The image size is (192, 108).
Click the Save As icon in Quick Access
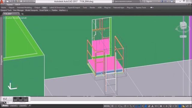[18, 1]
